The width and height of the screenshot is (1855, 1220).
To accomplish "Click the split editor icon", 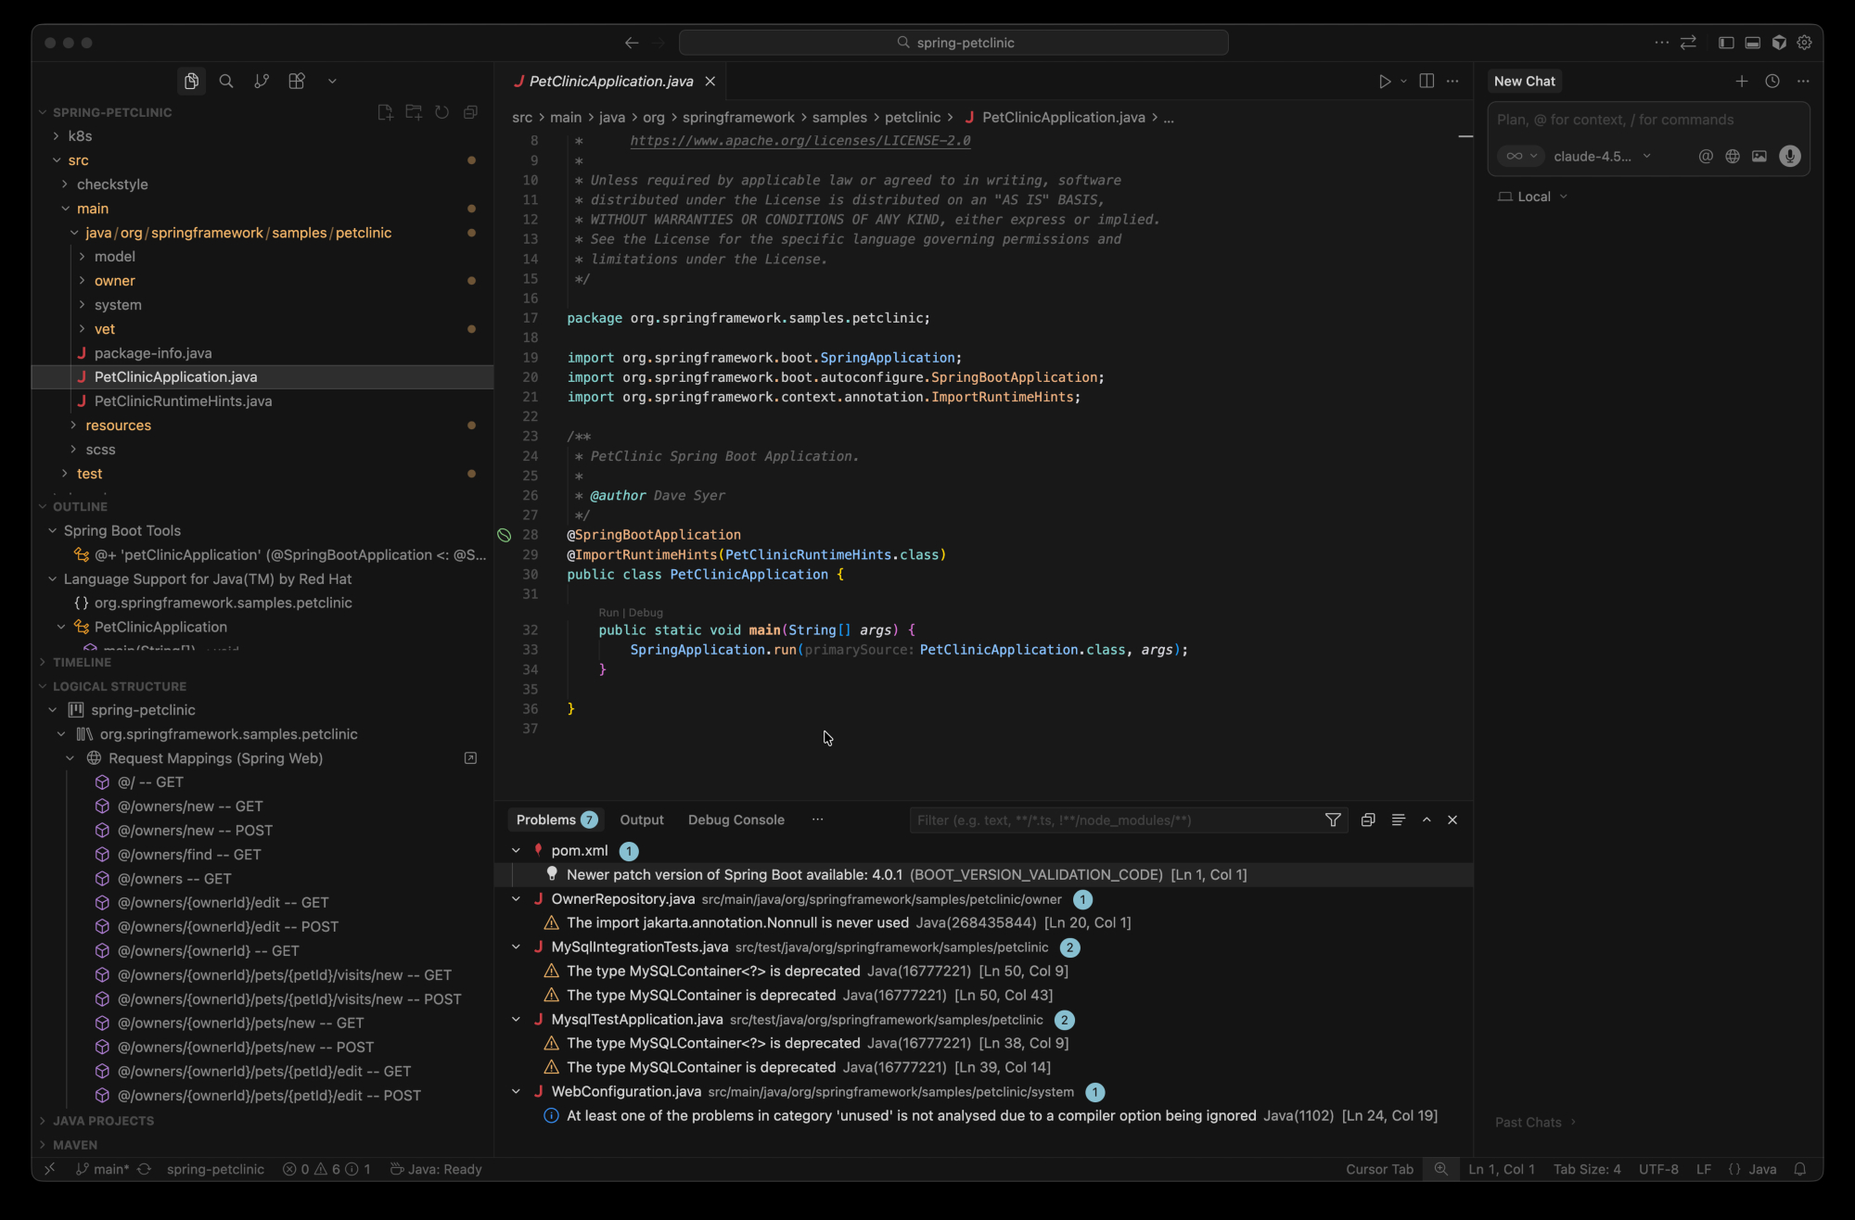I will (x=1426, y=82).
